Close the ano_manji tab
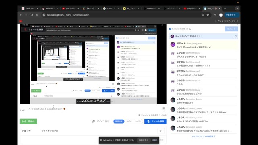 coord(219,8)
